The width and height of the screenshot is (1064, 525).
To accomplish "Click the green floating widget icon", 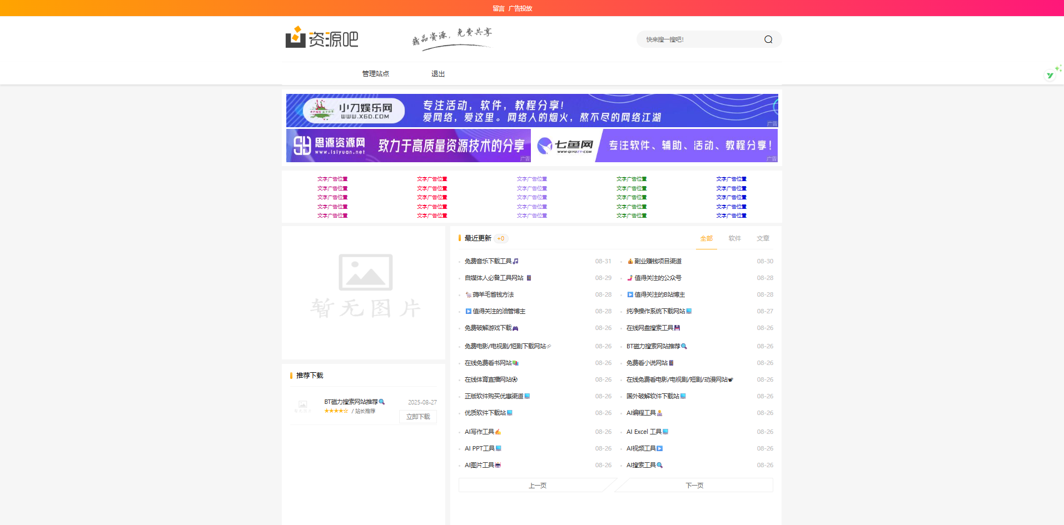I will pos(1050,75).
